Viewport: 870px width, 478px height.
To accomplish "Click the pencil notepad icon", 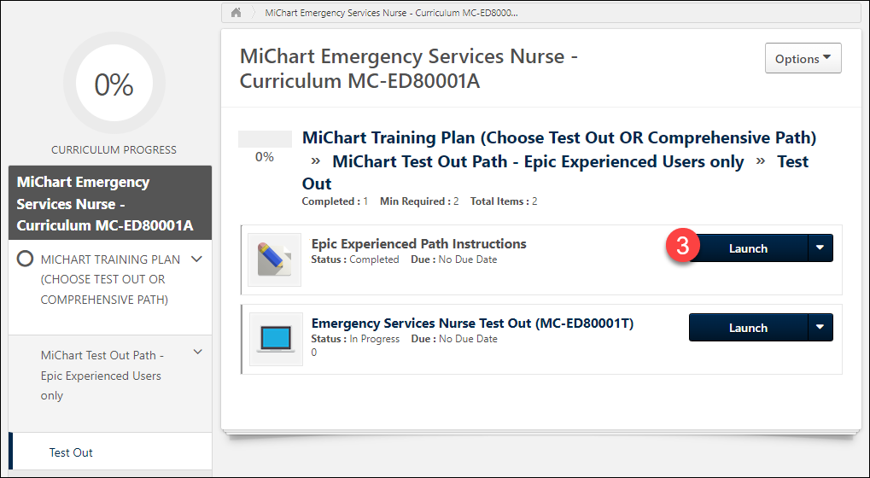I will click(274, 259).
